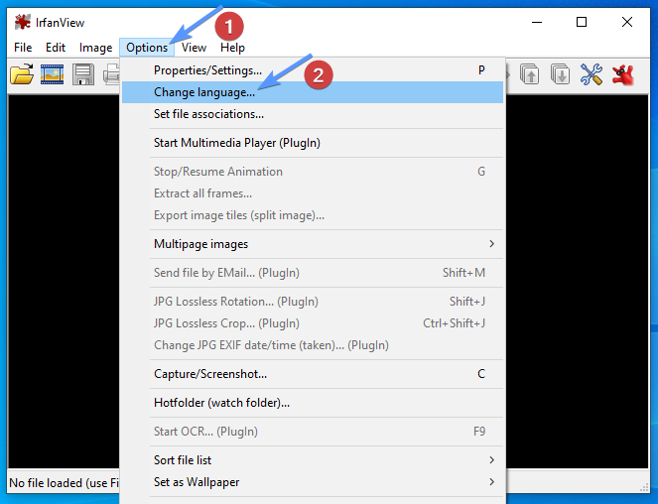Select Set file associations... entry
This screenshot has width=658, height=504.
[x=313, y=114]
